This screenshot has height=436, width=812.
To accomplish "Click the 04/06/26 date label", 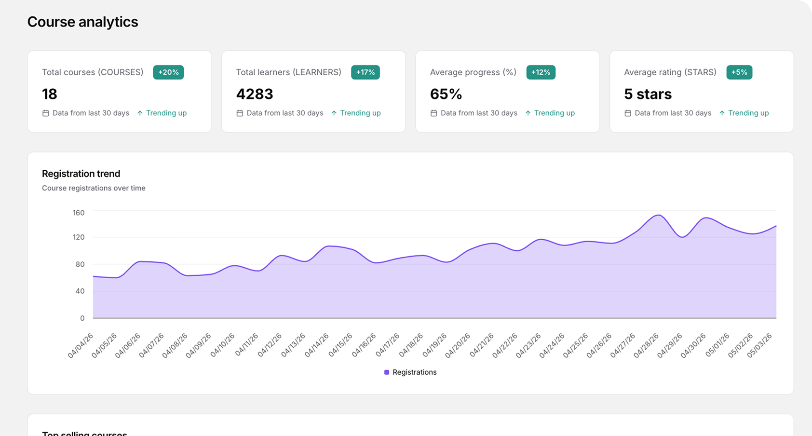I will coord(128,345).
